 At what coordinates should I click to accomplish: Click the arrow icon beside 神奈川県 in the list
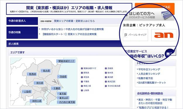[x=82, y=86]
